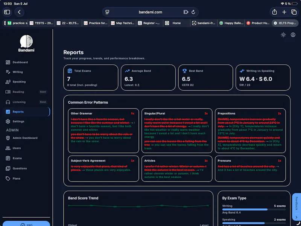Open Speaking in the sidebar

point(26,82)
